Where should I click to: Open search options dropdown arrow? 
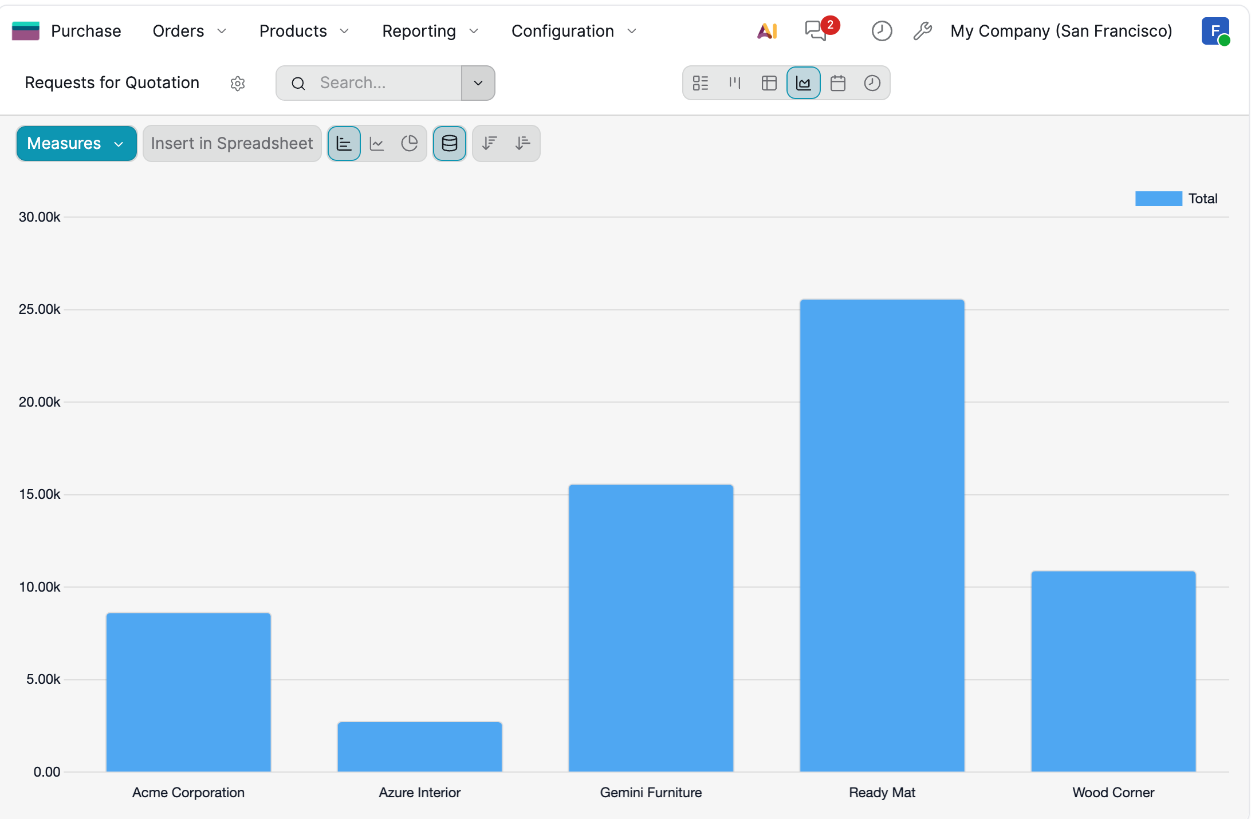point(478,83)
